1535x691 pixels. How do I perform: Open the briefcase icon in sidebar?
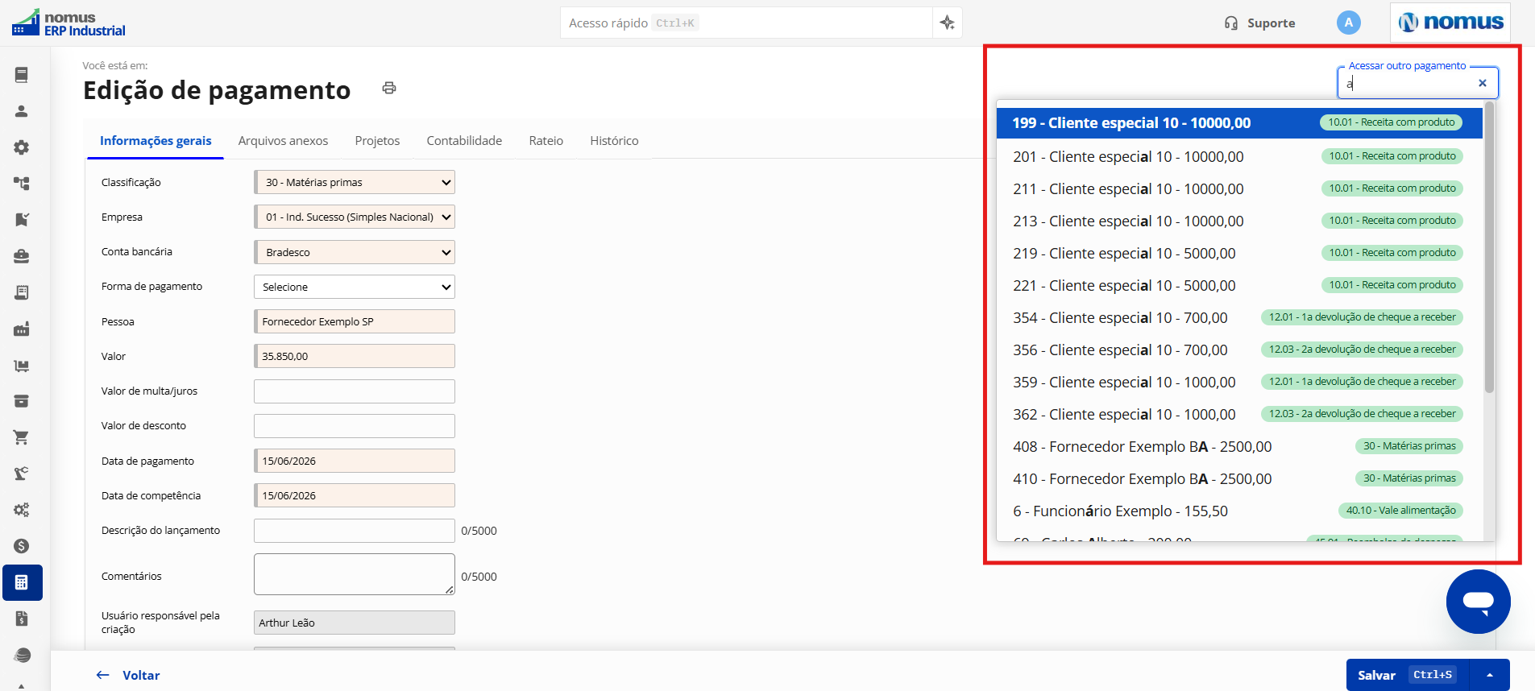tap(22, 256)
